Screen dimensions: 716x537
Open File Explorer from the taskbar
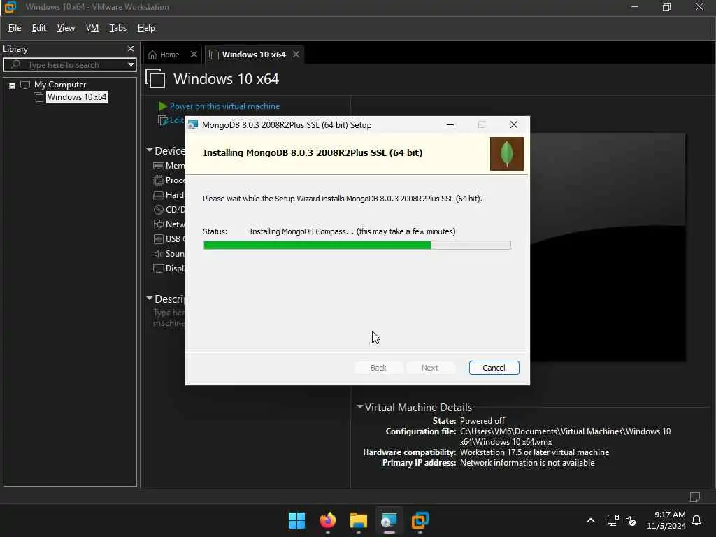click(x=359, y=520)
